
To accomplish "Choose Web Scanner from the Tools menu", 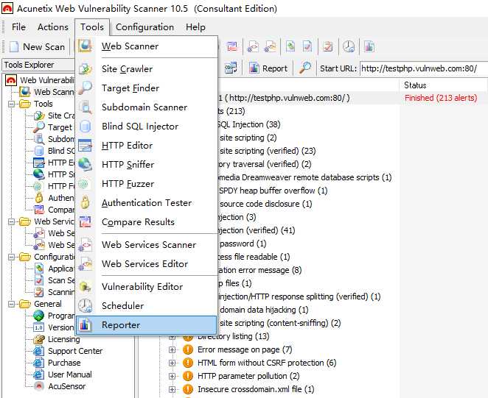I will coord(146,46).
